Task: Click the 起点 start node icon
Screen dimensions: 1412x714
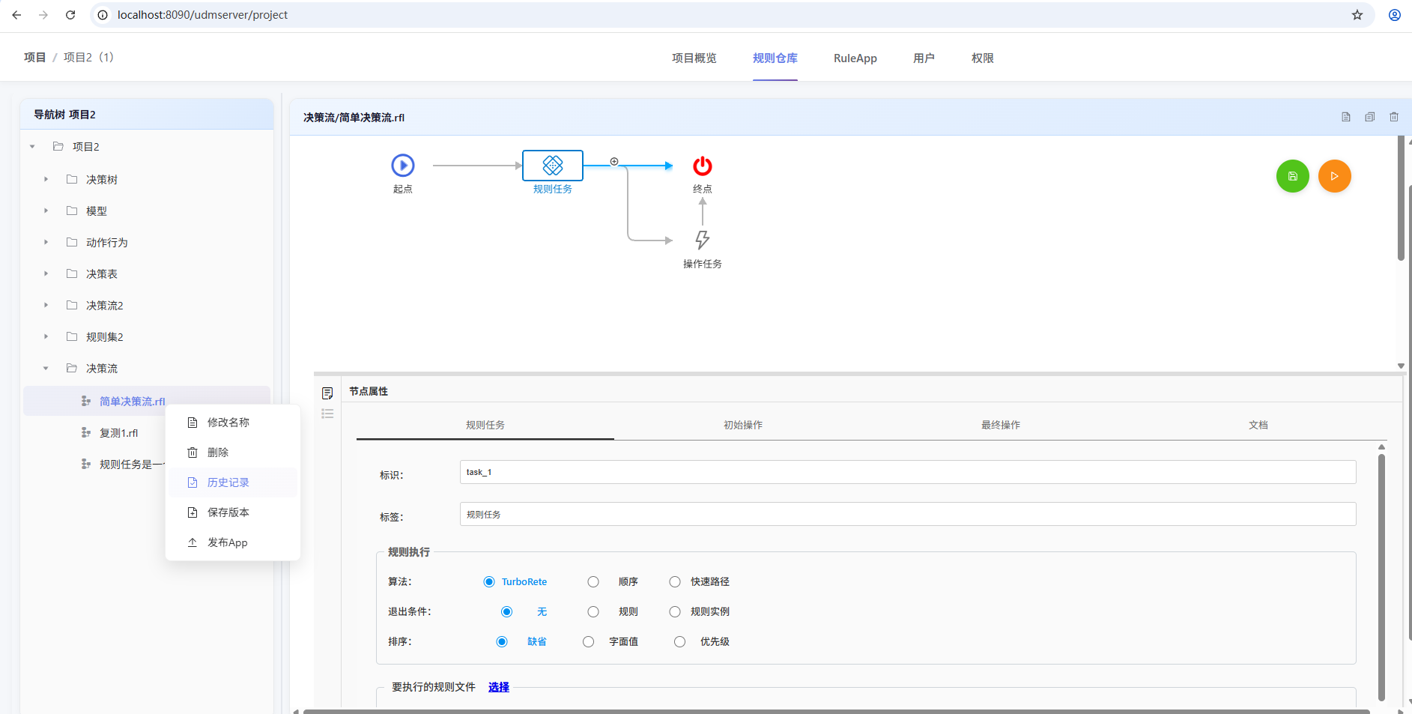Action: pyautogui.click(x=402, y=166)
